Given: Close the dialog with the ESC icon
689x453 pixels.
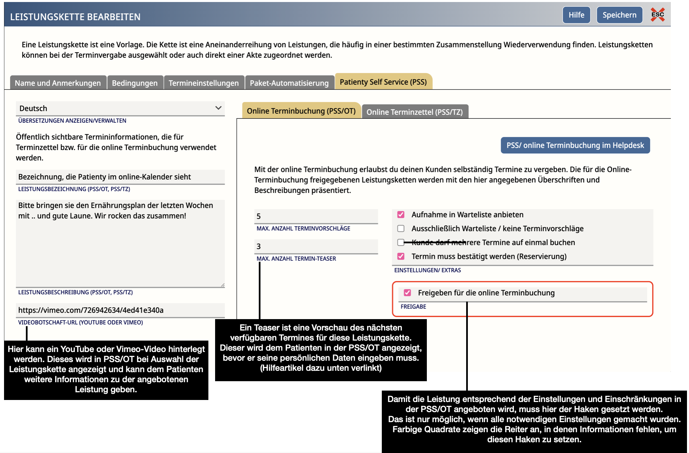Looking at the screenshot, I should pos(657,15).
